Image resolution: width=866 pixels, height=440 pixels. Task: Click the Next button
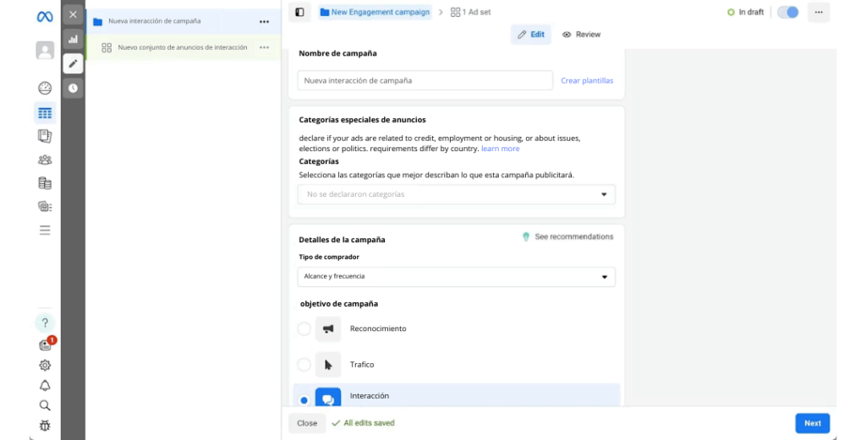tap(812, 423)
